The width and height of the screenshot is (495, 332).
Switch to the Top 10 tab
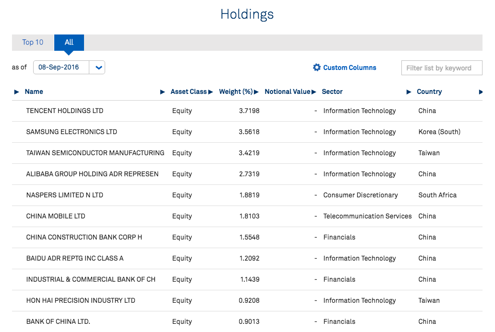(33, 42)
